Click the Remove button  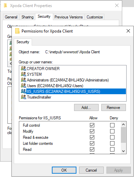tap(113, 108)
